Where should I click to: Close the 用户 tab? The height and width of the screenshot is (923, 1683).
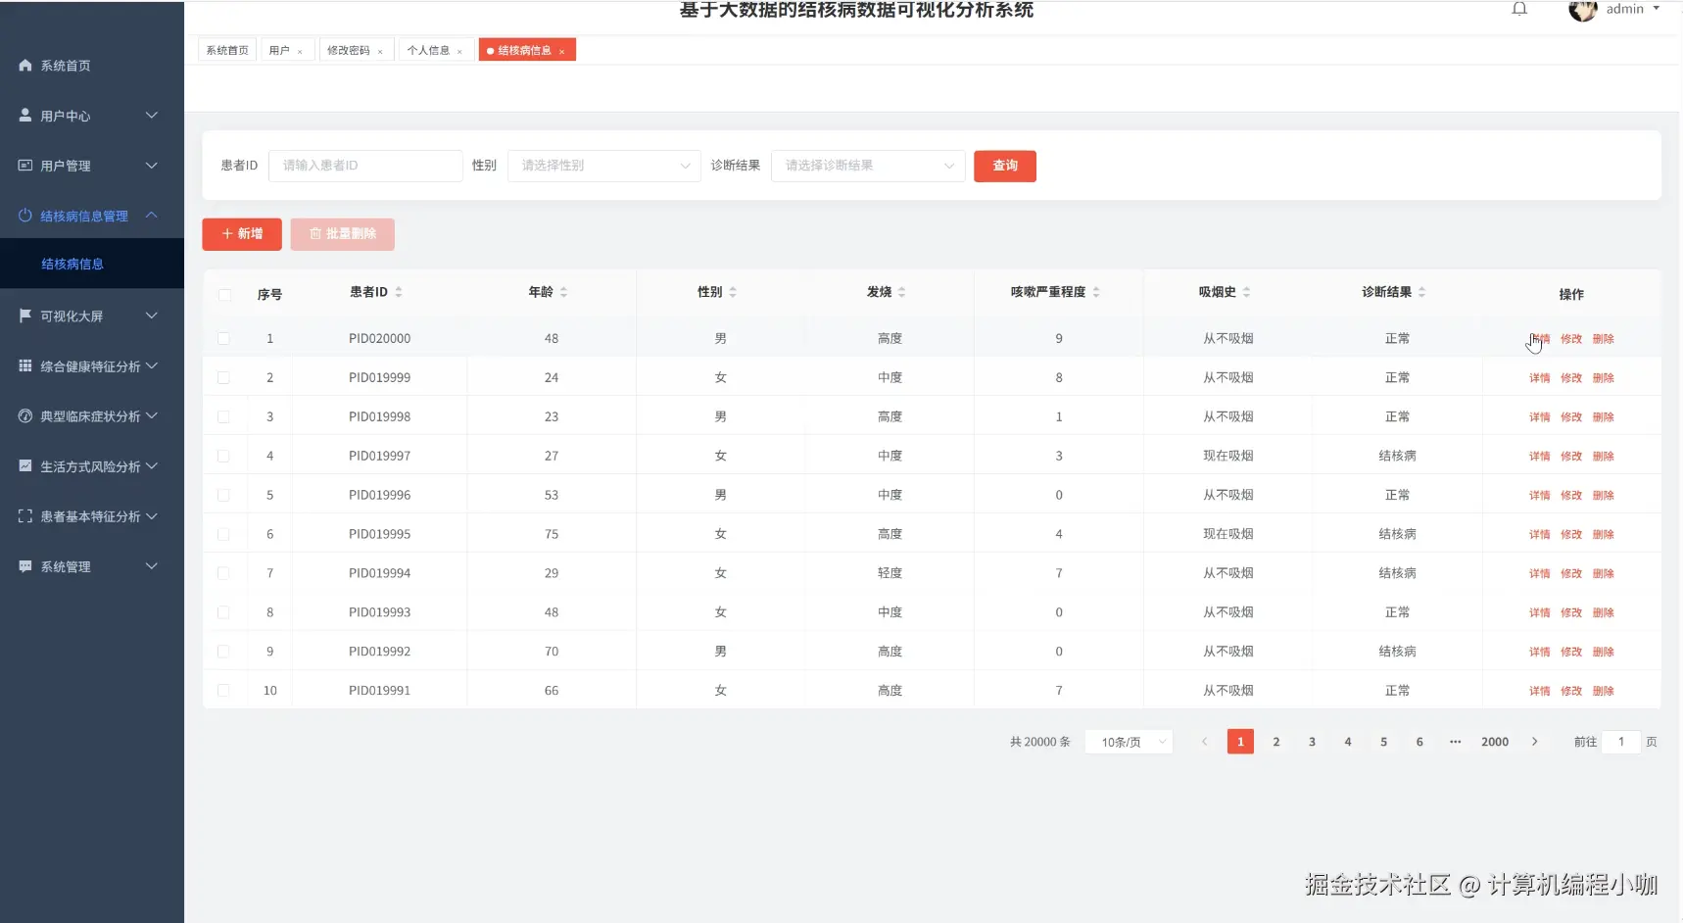point(300,51)
